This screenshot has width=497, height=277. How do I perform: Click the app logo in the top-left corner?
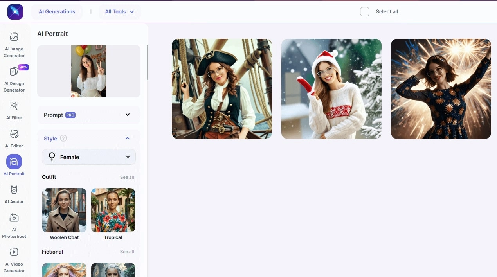(x=15, y=12)
